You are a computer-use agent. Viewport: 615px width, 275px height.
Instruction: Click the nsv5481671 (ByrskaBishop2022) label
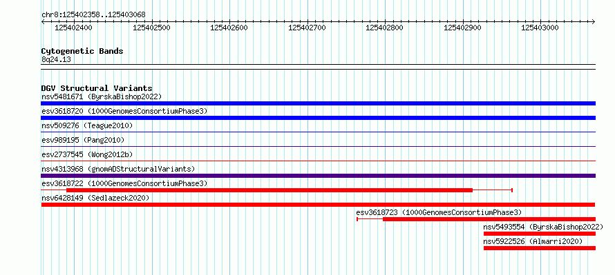(x=102, y=96)
